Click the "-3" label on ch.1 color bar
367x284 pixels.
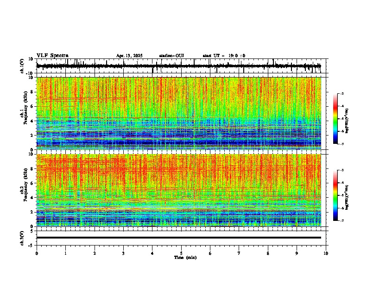pyautogui.click(x=342, y=93)
